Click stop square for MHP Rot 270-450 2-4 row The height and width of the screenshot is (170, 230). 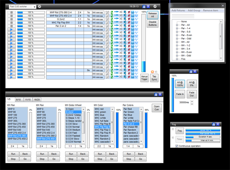tap(11, 16)
